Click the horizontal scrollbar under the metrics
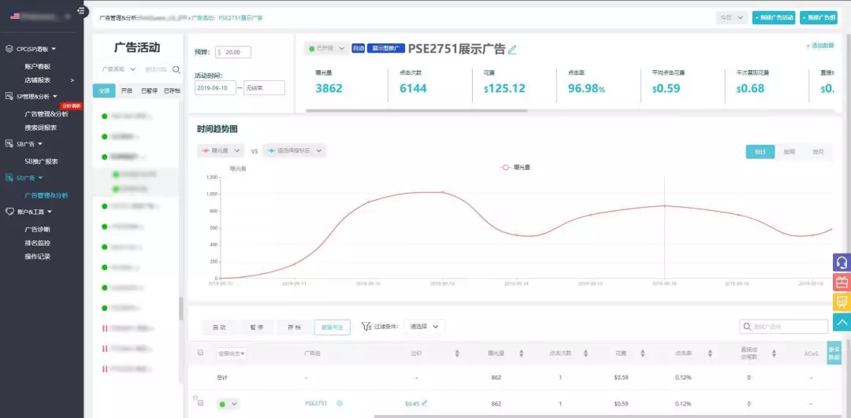Image resolution: width=851 pixels, height=418 pixels. coord(416,110)
